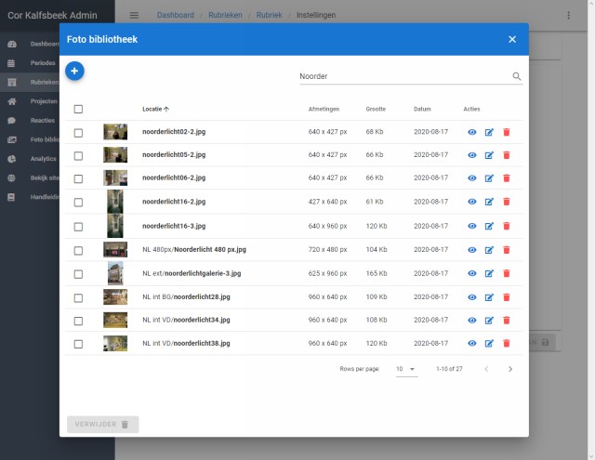The width and height of the screenshot is (595, 460).
Task: View noorderlicht06-2.jpg with eye icon
Action: [x=471, y=178]
